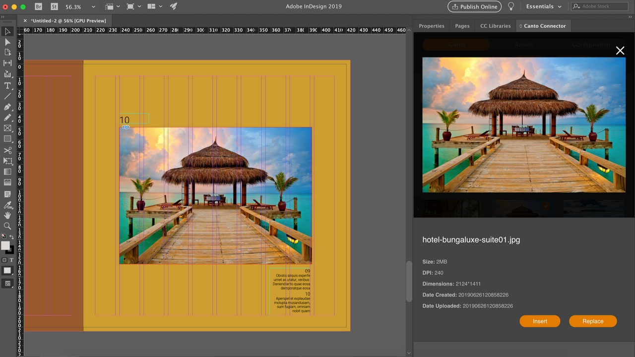Select the Hand tool
The image size is (635, 357).
[7, 215]
